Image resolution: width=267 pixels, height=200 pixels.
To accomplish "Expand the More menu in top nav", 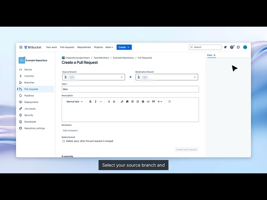I will (x=109, y=47).
